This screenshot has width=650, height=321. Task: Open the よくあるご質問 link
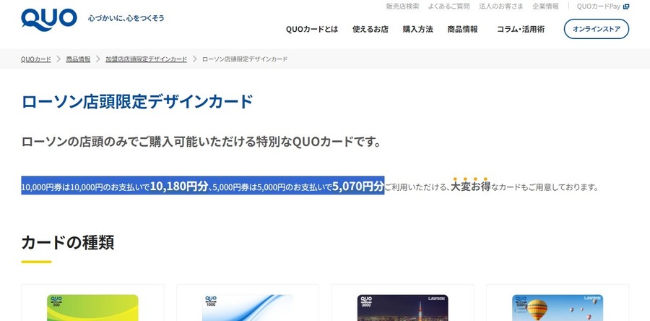(449, 7)
